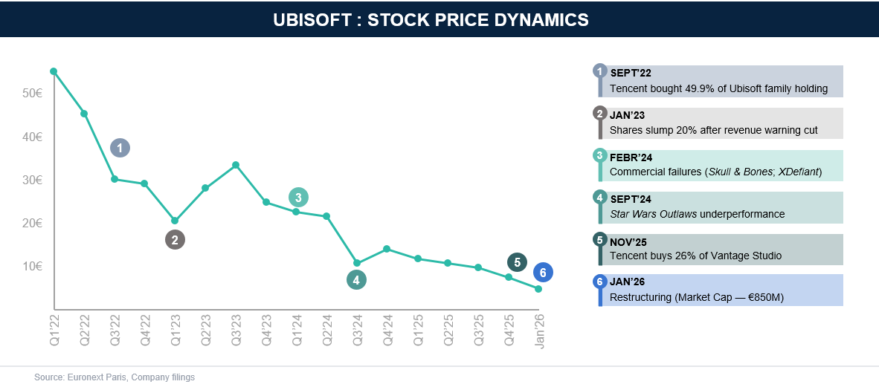Click marker 1 circle on the chart
Image resolution: width=879 pixels, height=390 pixels.
point(120,148)
